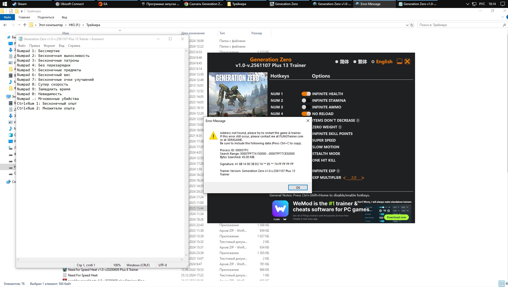The width and height of the screenshot is (508, 287).
Task: Click the WeMod logo icon
Action: [x=280, y=209]
